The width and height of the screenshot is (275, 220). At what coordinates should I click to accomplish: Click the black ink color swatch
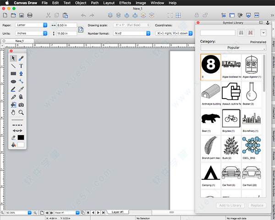(21, 137)
